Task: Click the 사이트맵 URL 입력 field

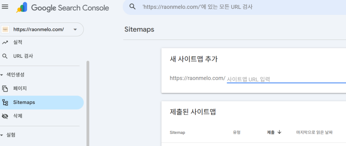Action: click(286, 79)
